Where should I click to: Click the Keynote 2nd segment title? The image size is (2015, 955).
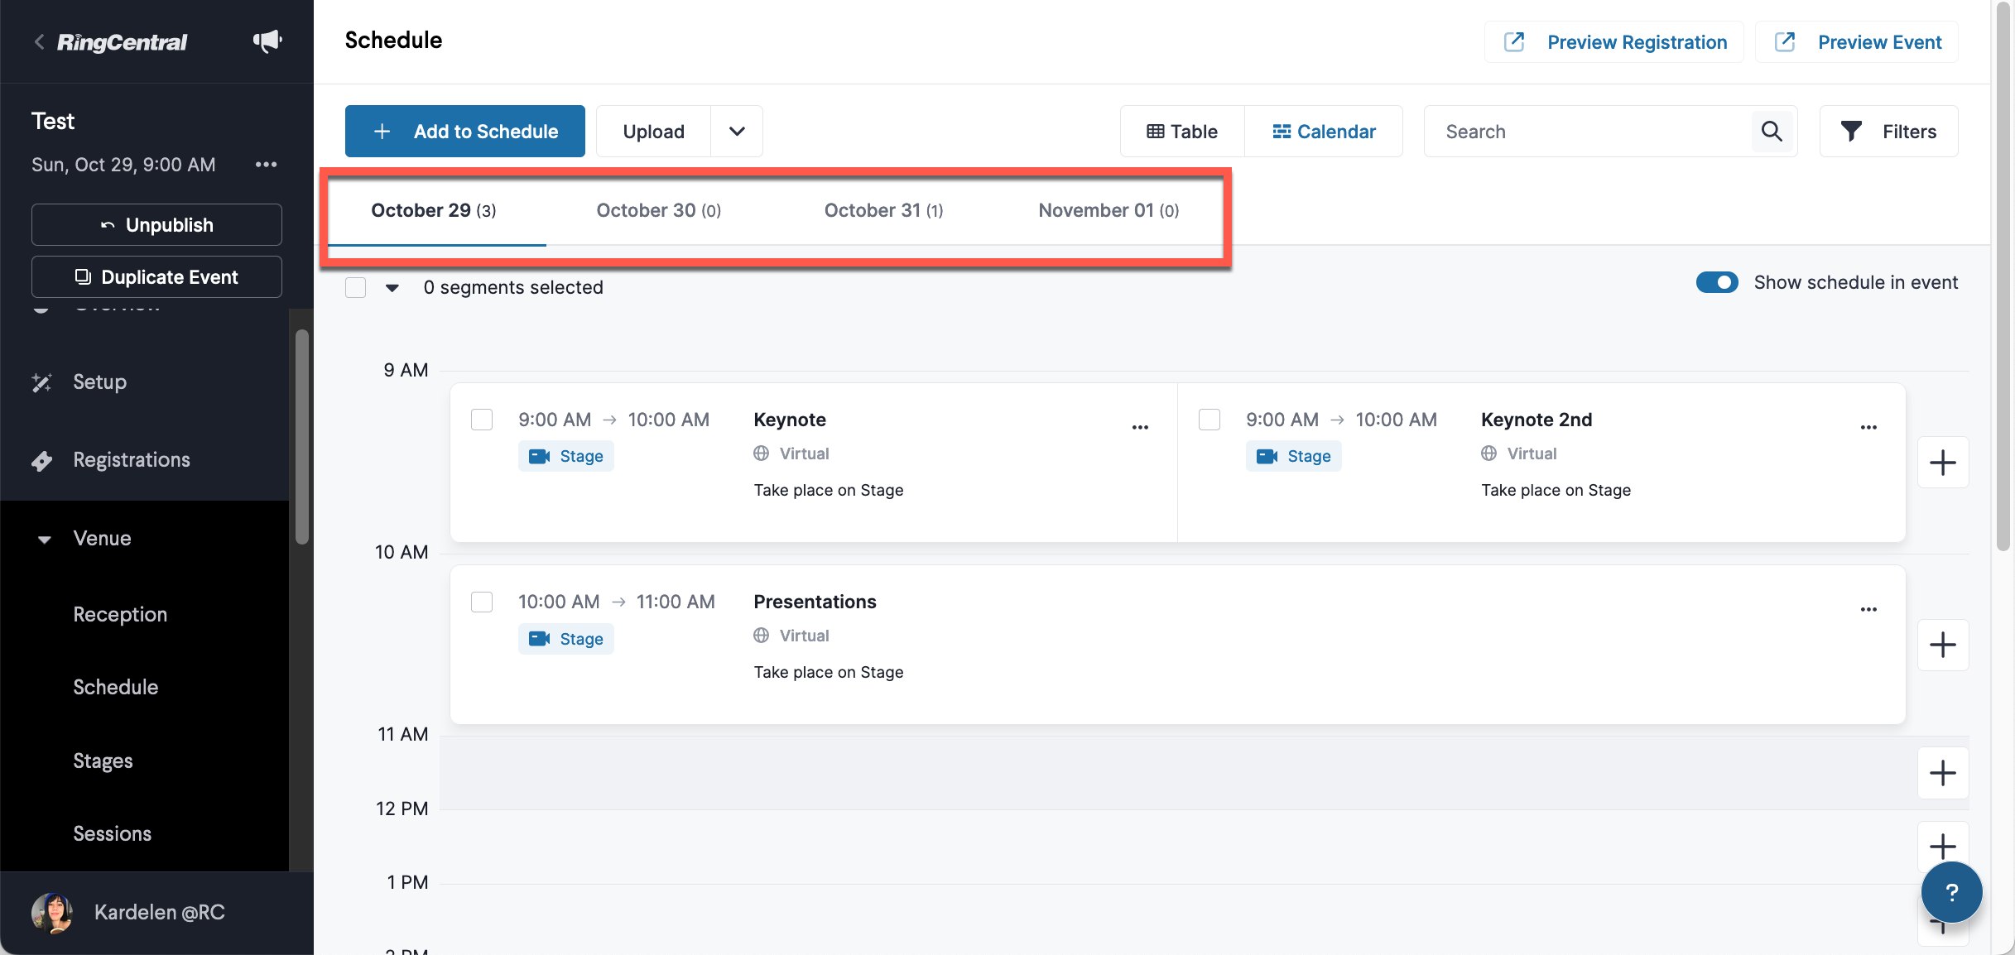point(1536,420)
